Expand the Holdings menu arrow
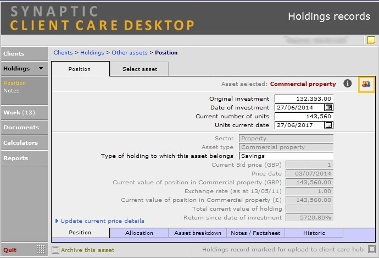The height and width of the screenshot is (258, 379). (x=41, y=68)
